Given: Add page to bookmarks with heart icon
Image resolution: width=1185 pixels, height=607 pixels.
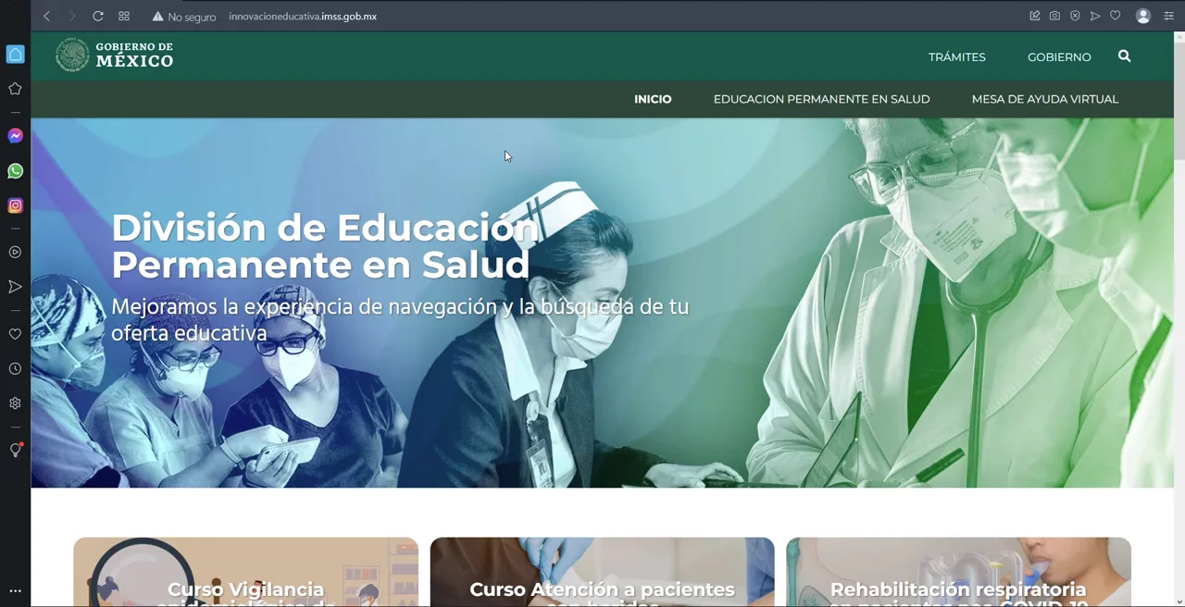Looking at the screenshot, I should pyautogui.click(x=1116, y=16).
